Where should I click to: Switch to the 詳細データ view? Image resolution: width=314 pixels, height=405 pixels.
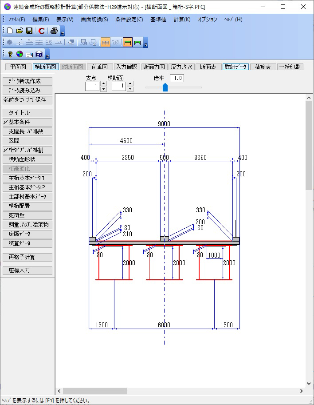point(236,67)
